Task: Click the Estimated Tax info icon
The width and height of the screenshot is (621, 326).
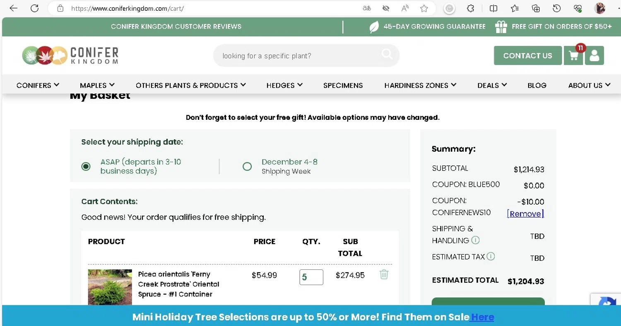Action: 491,257
